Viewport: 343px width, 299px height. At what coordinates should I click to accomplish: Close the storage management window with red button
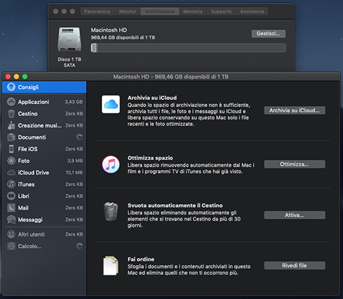click(8, 77)
